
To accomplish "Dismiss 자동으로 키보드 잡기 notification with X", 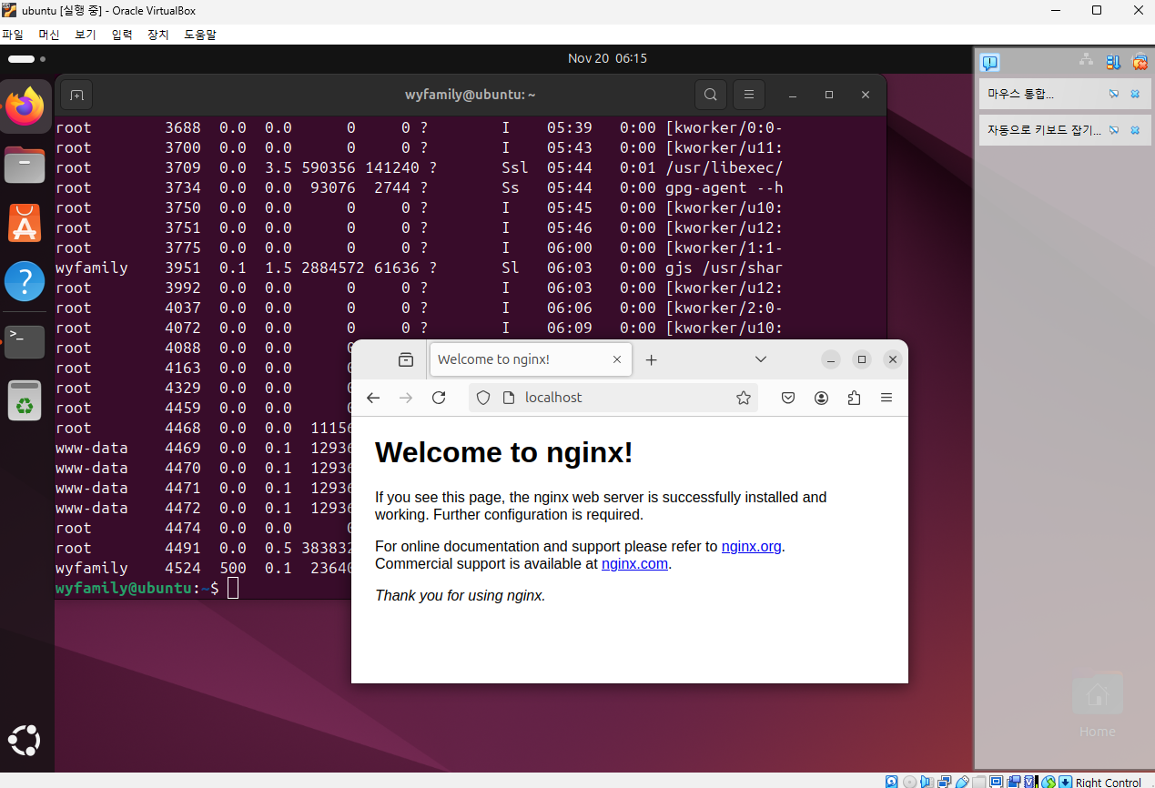I will coord(1135,130).
